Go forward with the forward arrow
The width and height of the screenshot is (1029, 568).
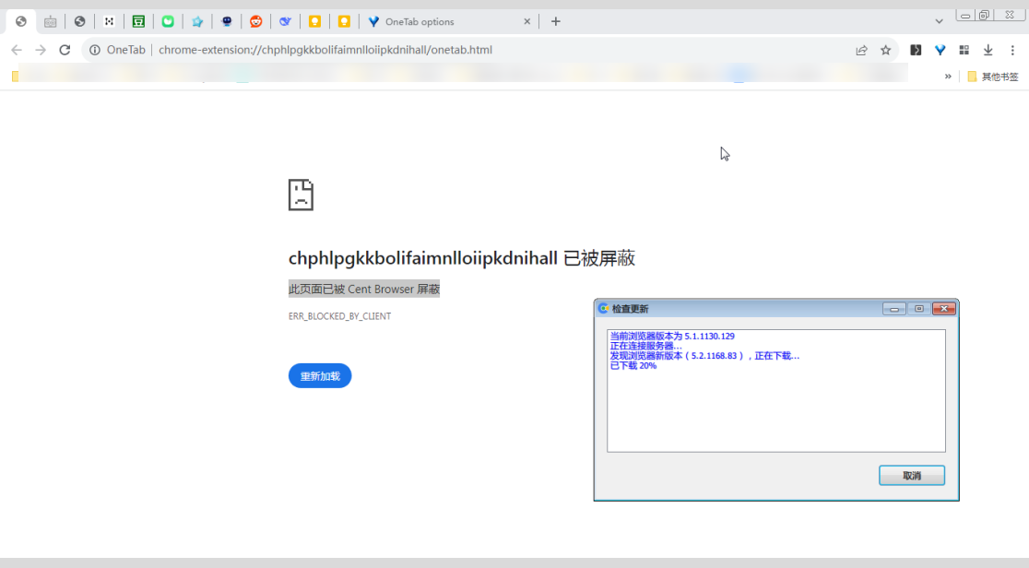pos(41,50)
